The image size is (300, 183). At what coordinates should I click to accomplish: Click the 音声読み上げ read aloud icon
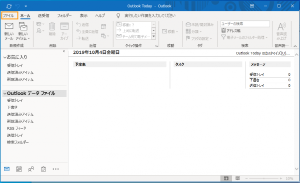pos(281,31)
